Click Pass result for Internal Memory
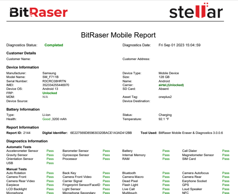This screenshot has height=194, width=238. [166, 155]
